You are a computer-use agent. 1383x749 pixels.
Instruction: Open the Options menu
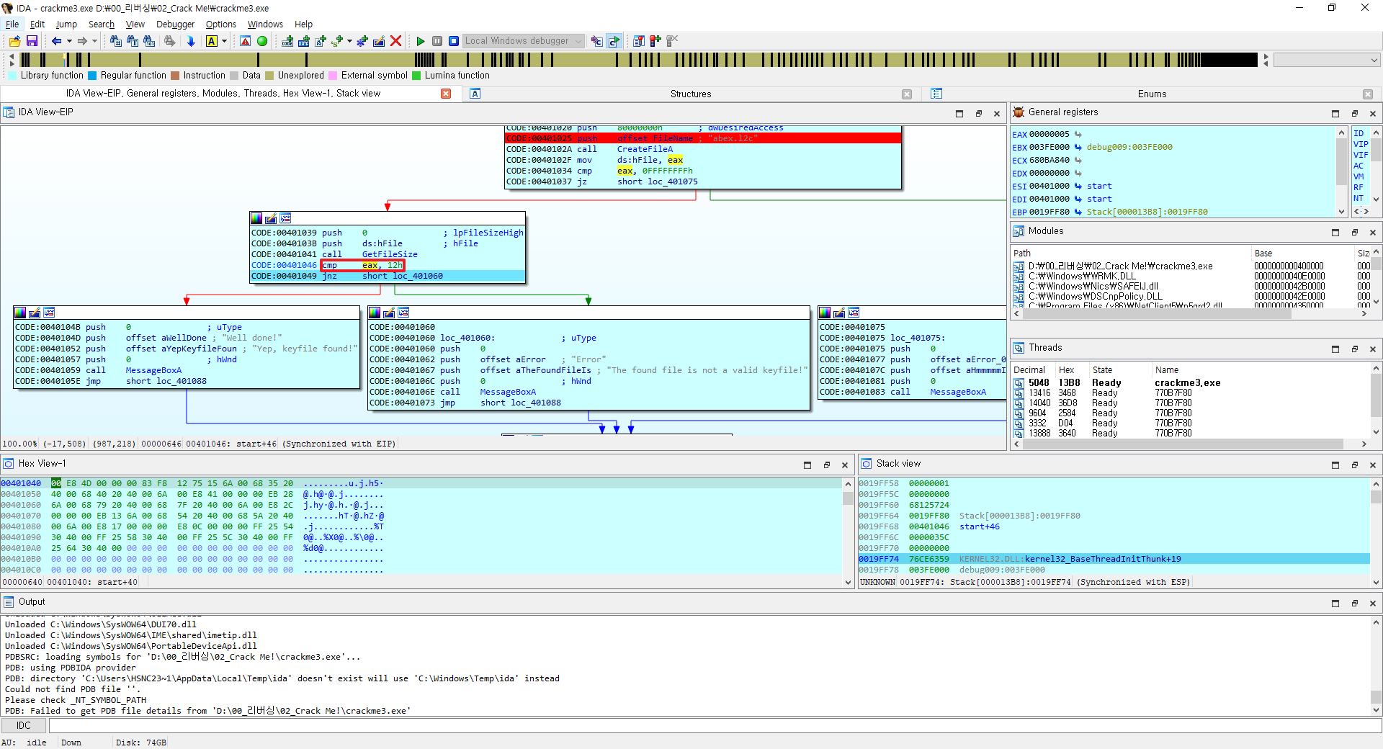221,24
